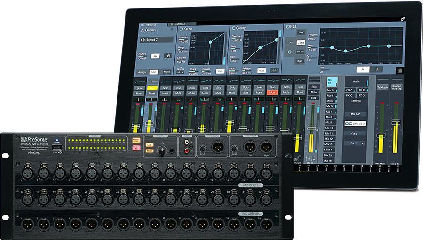Image resolution: width=423 pixels, height=240 pixels.
Task: Click the Main L/R fader handle
Action: click(x=396, y=122)
